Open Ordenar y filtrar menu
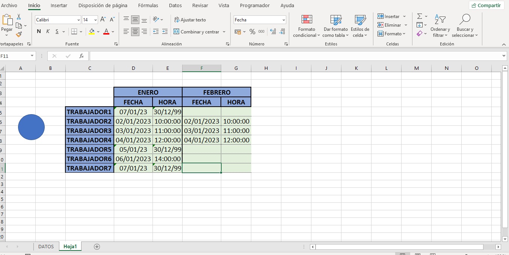509x255 pixels. click(x=440, y=26)
